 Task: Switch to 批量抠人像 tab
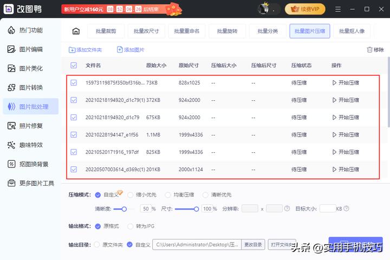pos(352,31)
